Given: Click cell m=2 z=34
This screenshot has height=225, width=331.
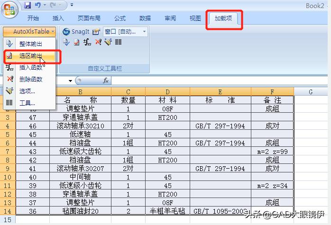Looking at the screenshot, I should 272,186.
